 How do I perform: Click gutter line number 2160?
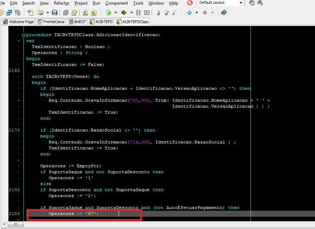coord(14,70)
